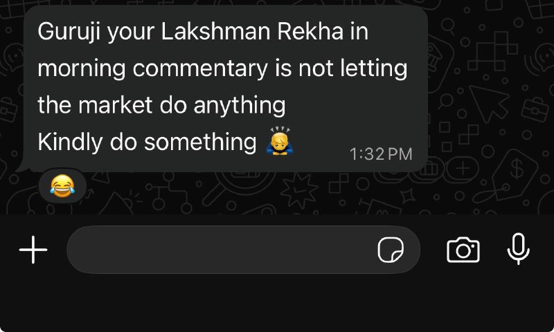This screenshot has width=554, height=332.
Task: Launch the camera from chat bar
Action: pos(463,250)
